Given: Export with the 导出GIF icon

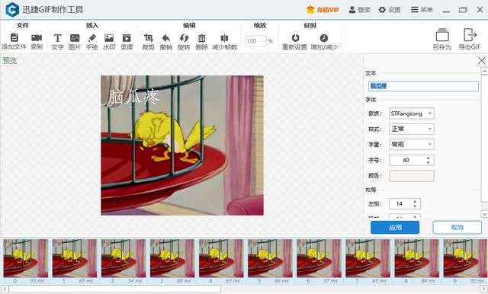Looking at the screenshot, I should [470, 35].
